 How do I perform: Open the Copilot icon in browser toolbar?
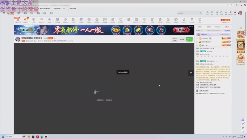click(x=245, y=5)
